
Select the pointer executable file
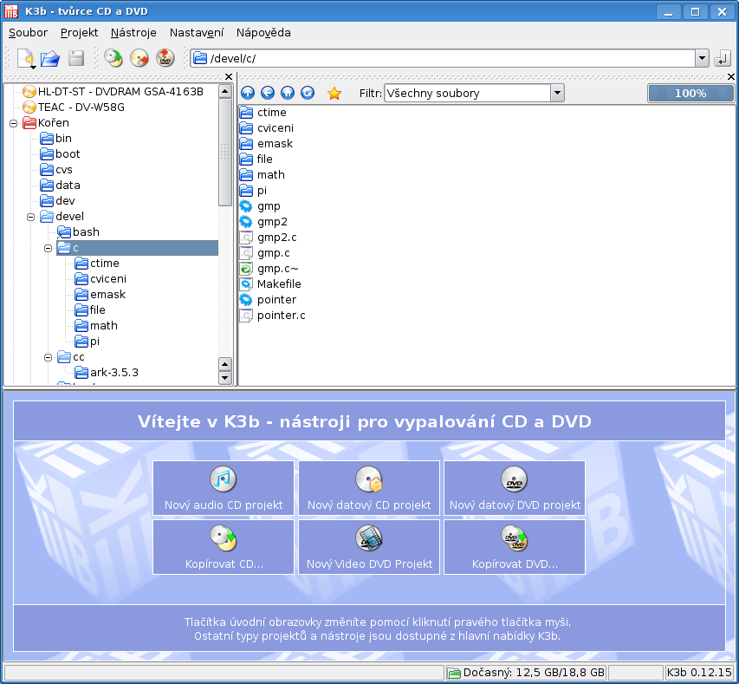[x=268, y=300]
